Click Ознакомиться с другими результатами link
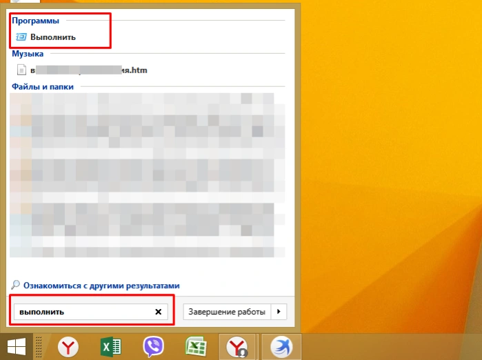This screenshot has height=360, width=482. (101, 286)
